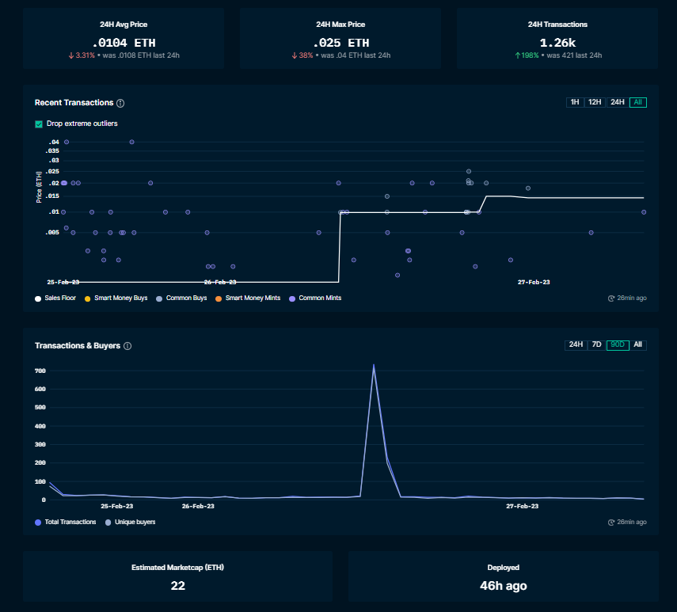Toggle the Smart Money Buys legend item
Image resolution: width=677 pixels, height=612 pixels.
[116, 298]
